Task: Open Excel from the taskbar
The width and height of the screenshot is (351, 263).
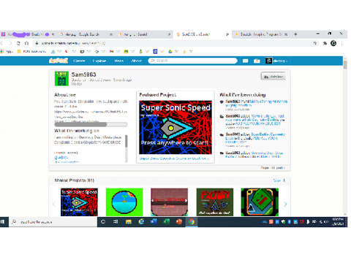Action: 166,222
